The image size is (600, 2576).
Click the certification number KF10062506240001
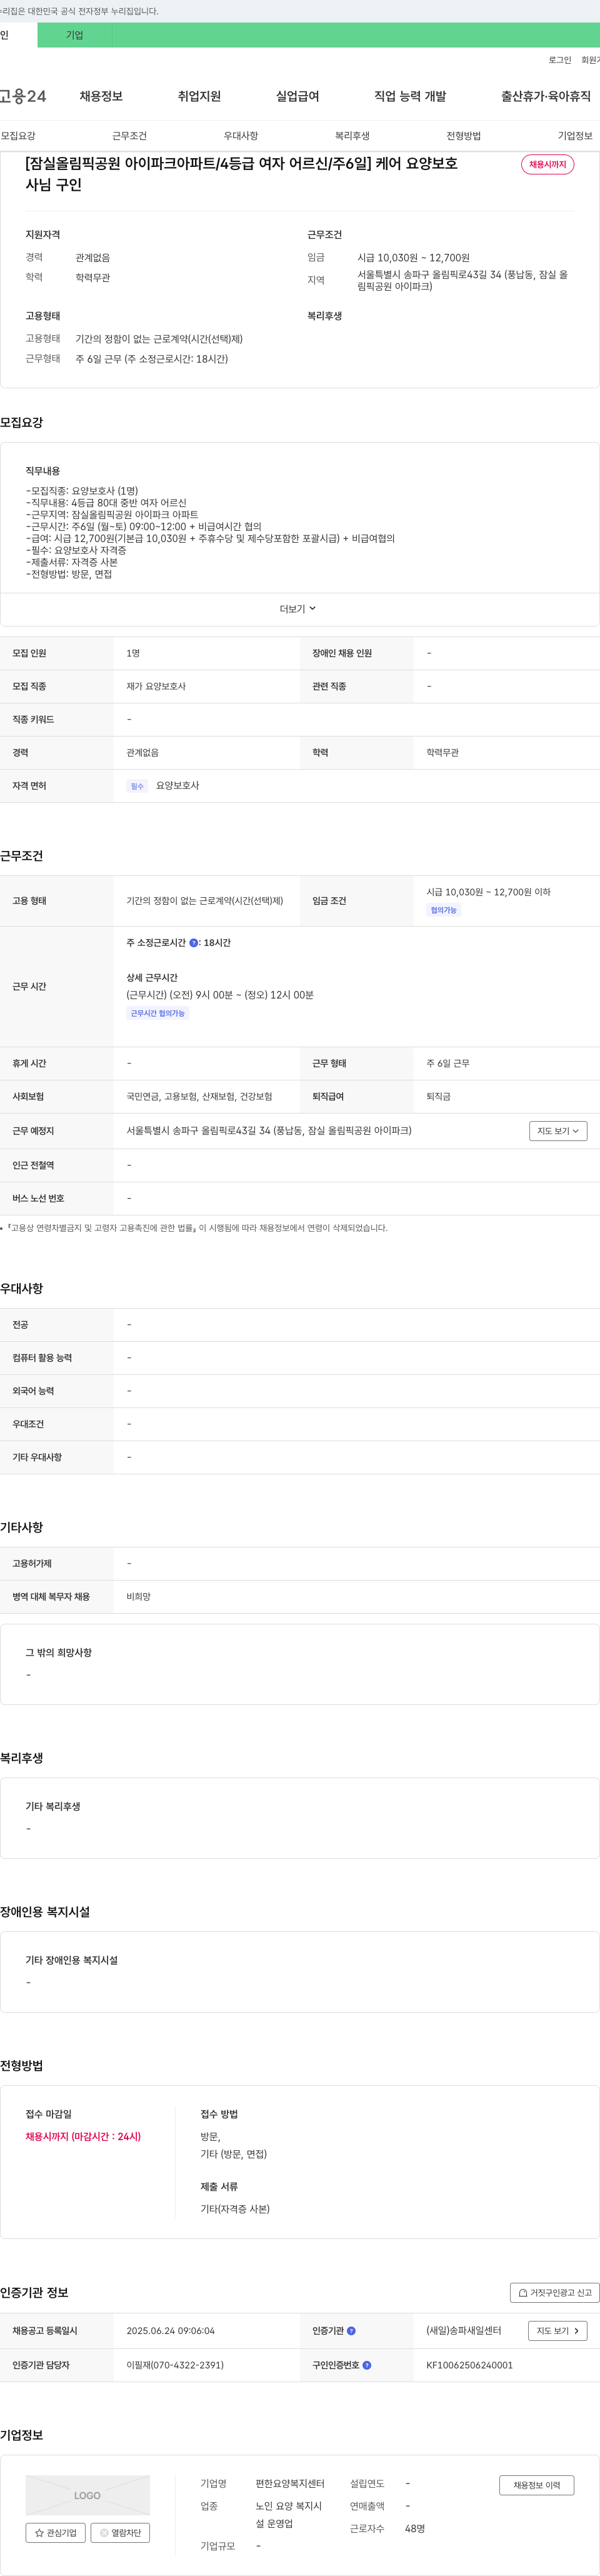[x=469, y=2365]
